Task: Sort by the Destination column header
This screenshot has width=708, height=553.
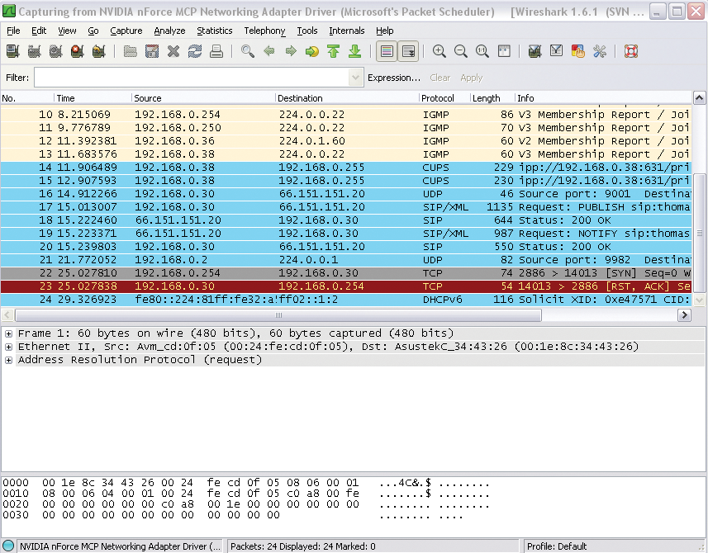Action: (x=347, y=98)
